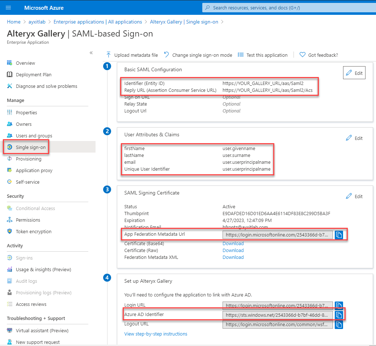Open Usage & insights (Preview) item
The height and width of the screenshot is (346, 376).
pyautogui.click(x=43, y=270)
